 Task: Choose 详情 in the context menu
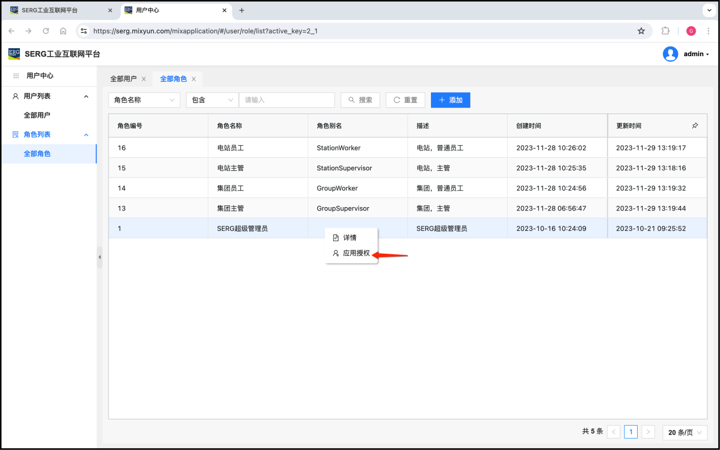(350, 238)
